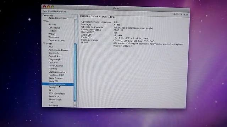Select AirPort in the sidebar
This screenshot has width=227, height=127.
coord(52,24)
